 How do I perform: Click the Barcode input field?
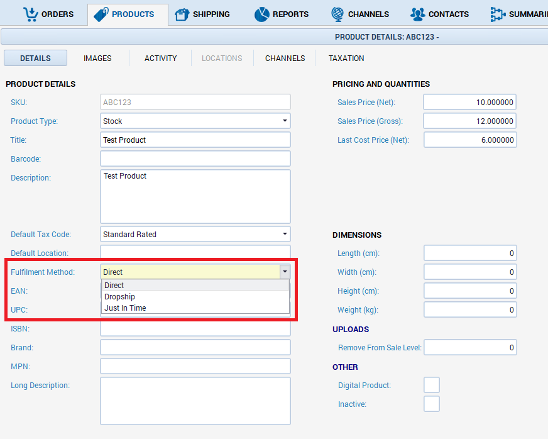point(195,159)
